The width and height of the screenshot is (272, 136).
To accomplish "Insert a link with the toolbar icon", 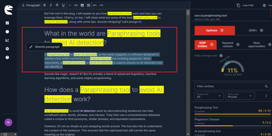I will tap(76, 5).
